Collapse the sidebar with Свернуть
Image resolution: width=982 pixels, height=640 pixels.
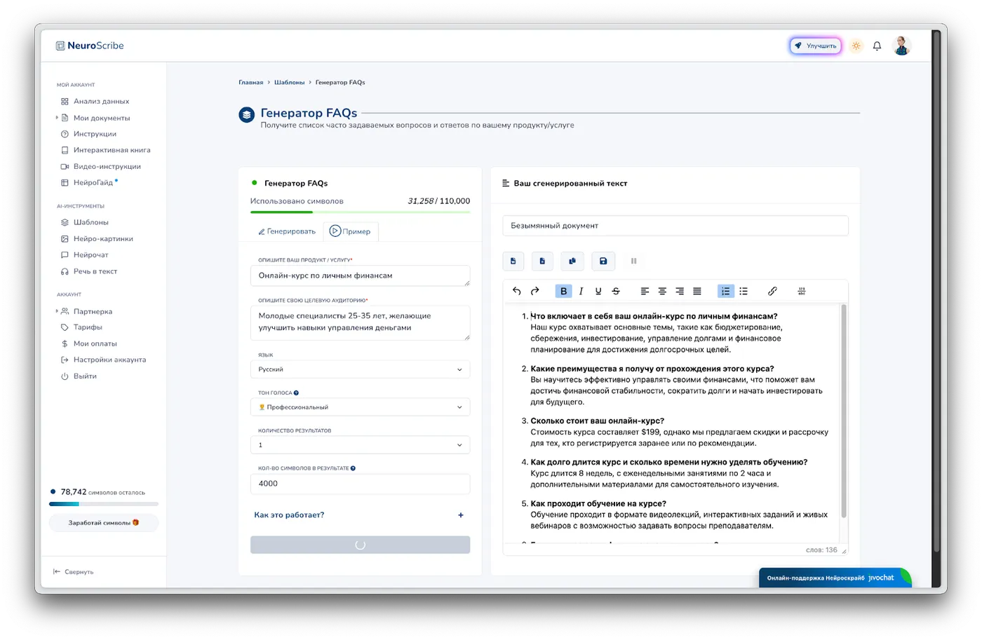(74, 572)
